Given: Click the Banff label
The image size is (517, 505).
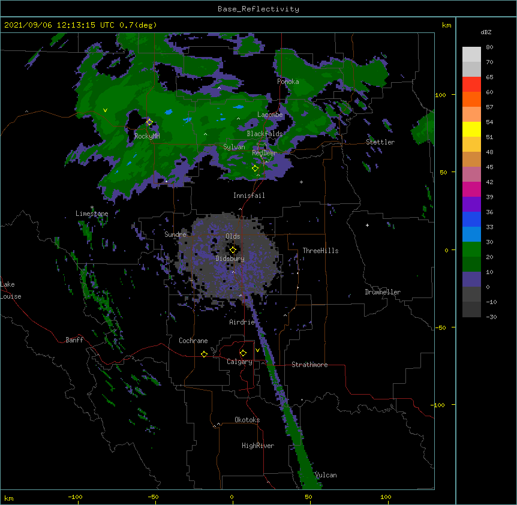Looking at the screenshot, I should pos(74,340).
